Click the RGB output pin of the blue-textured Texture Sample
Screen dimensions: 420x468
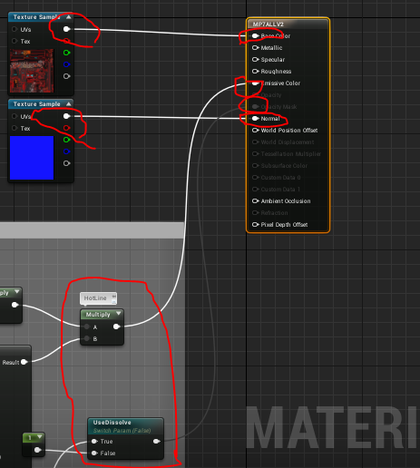(66, 116)
